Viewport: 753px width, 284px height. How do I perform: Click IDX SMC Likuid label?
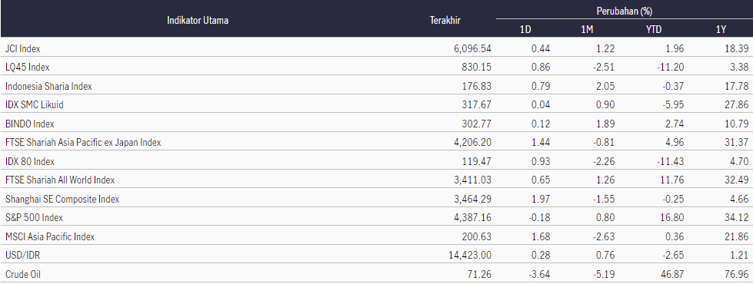[34, 104]
